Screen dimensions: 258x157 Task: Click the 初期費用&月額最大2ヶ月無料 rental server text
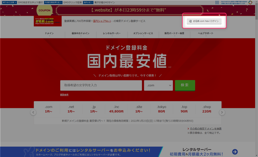(x=196, y=154)
